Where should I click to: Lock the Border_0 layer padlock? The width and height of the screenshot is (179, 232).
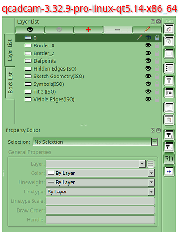(x=157, y=45)
